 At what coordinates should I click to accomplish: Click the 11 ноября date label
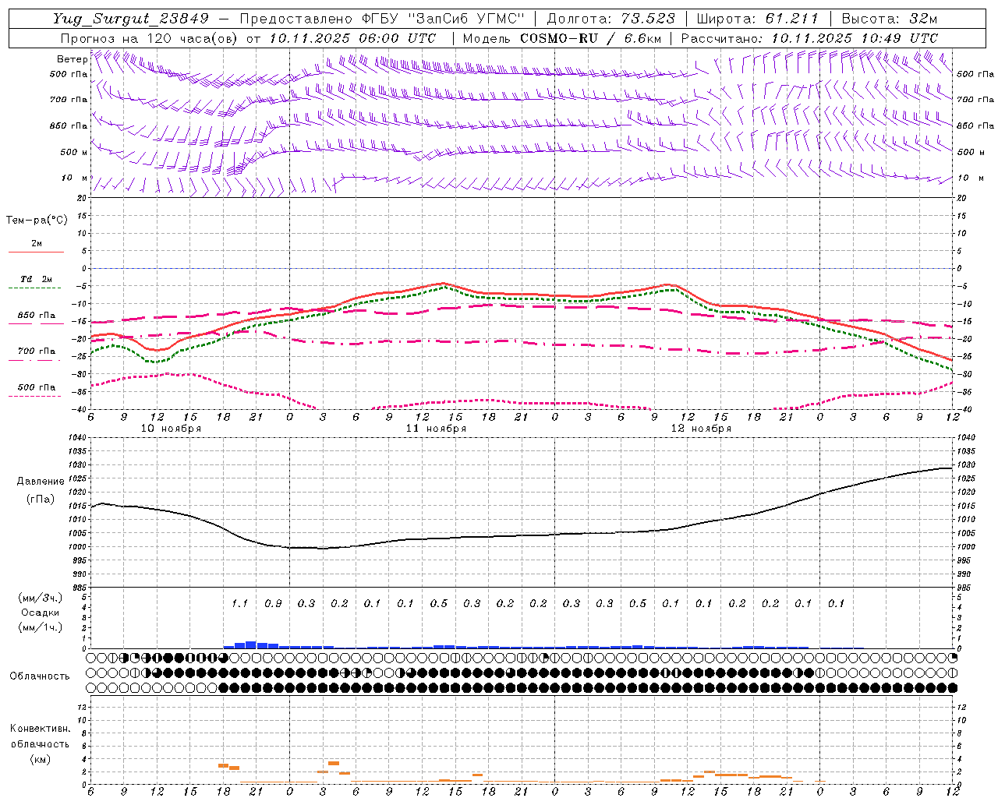click(436, 429)
